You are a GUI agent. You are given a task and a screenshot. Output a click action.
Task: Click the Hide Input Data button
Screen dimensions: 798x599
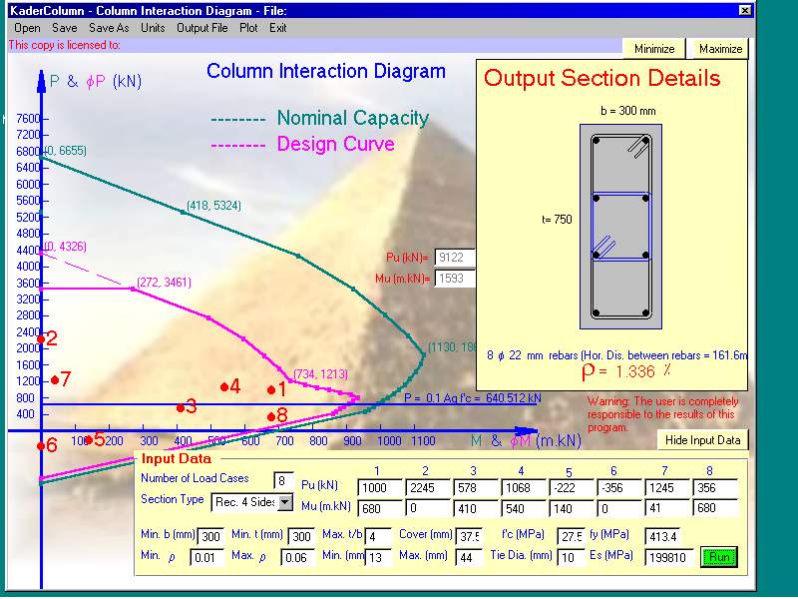coord(702,440)
